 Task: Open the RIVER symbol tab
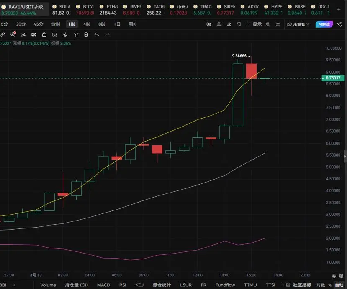coord(132,10)
